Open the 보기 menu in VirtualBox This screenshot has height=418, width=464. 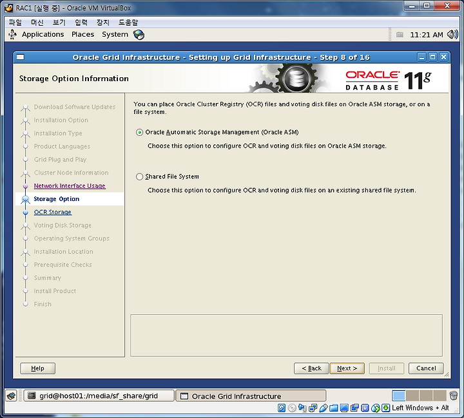[x=59, y=22]
